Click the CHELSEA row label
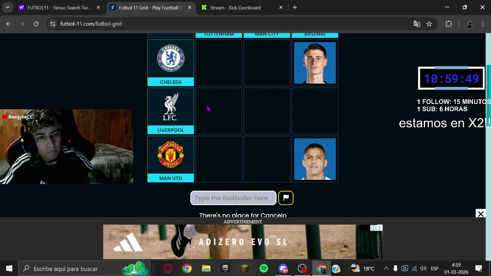Image resolution: width=491 pixels, height=276 pixels. point(171,82)
